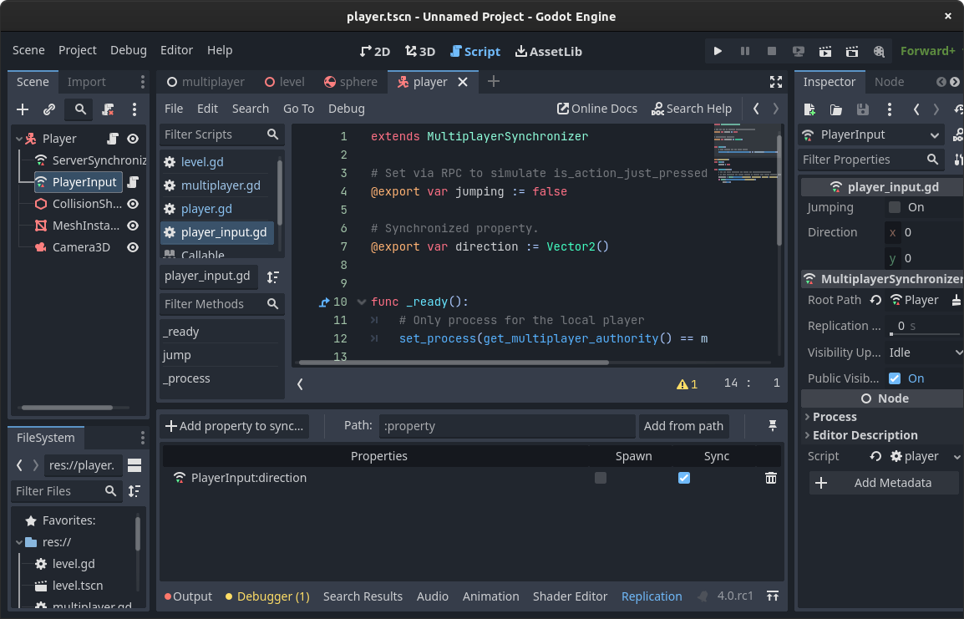Open the AssetLib workspace
Screen dimensions: 964x619
548,52
